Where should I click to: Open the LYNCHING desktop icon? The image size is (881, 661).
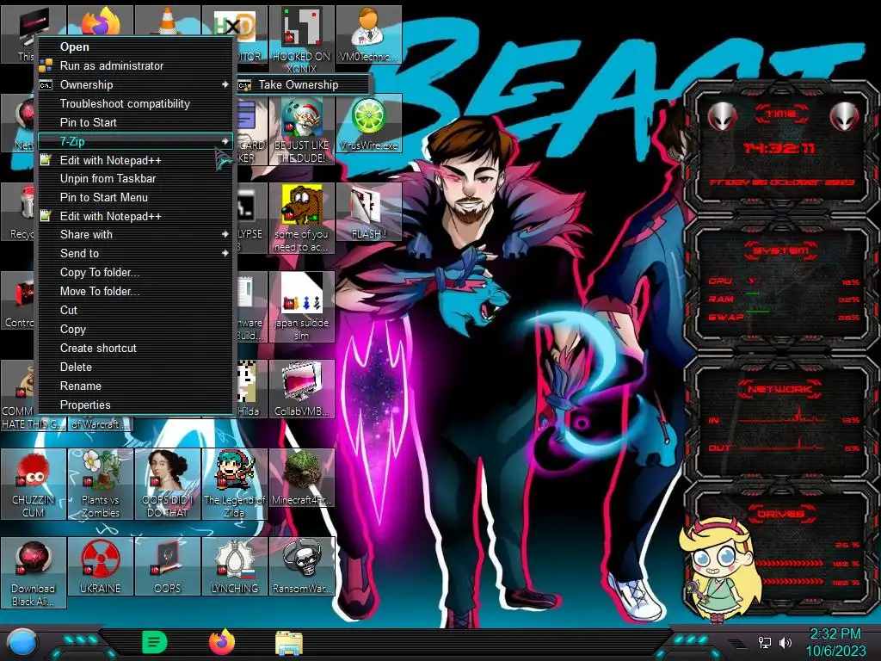[234, 566]
